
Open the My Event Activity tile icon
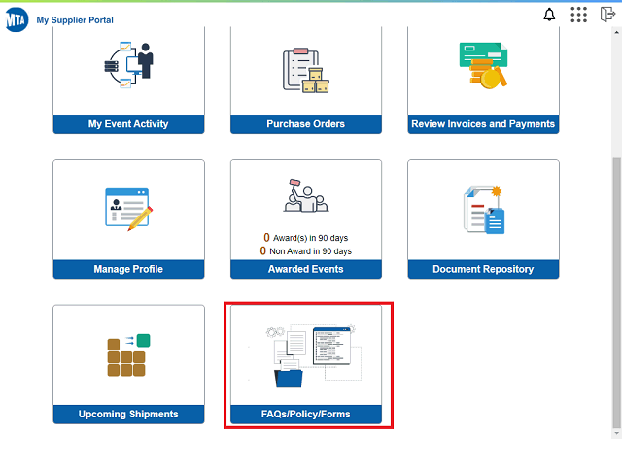click(128, 65)
